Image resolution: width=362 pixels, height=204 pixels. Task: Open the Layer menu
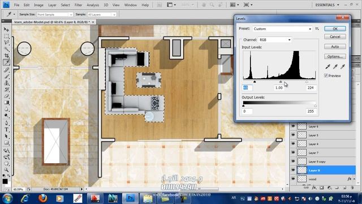click(x=52, y=5)
